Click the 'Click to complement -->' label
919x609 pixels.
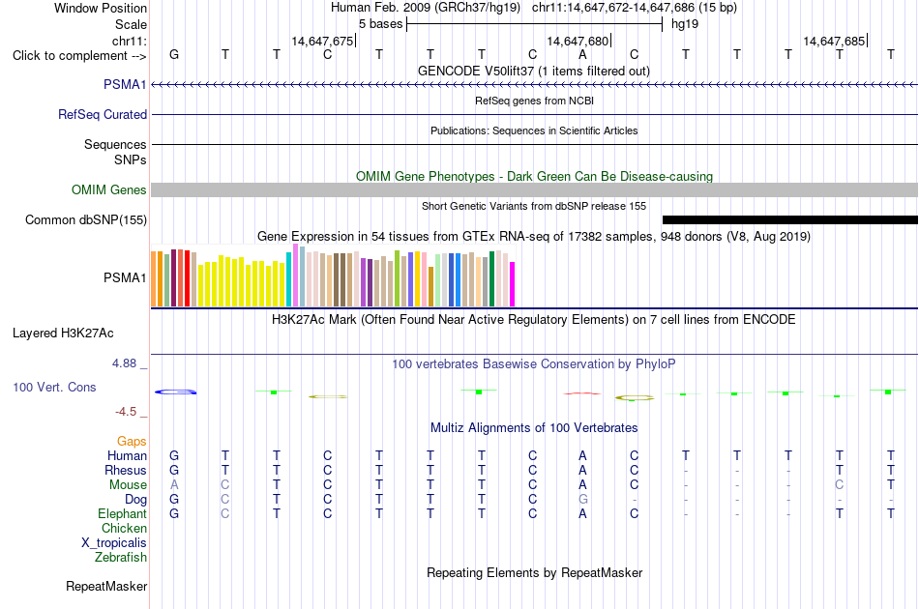[79, 56]
